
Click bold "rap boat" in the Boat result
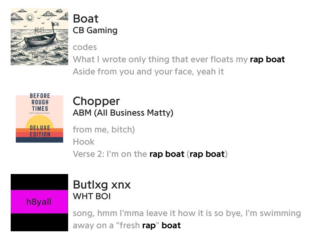267,60
